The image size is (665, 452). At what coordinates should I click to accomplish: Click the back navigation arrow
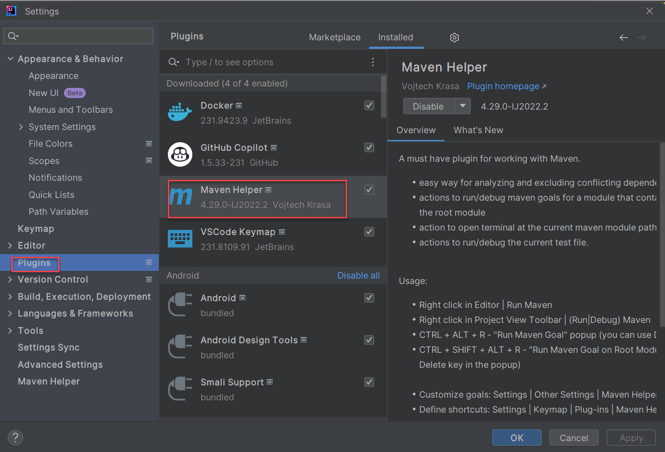point(624,38)
